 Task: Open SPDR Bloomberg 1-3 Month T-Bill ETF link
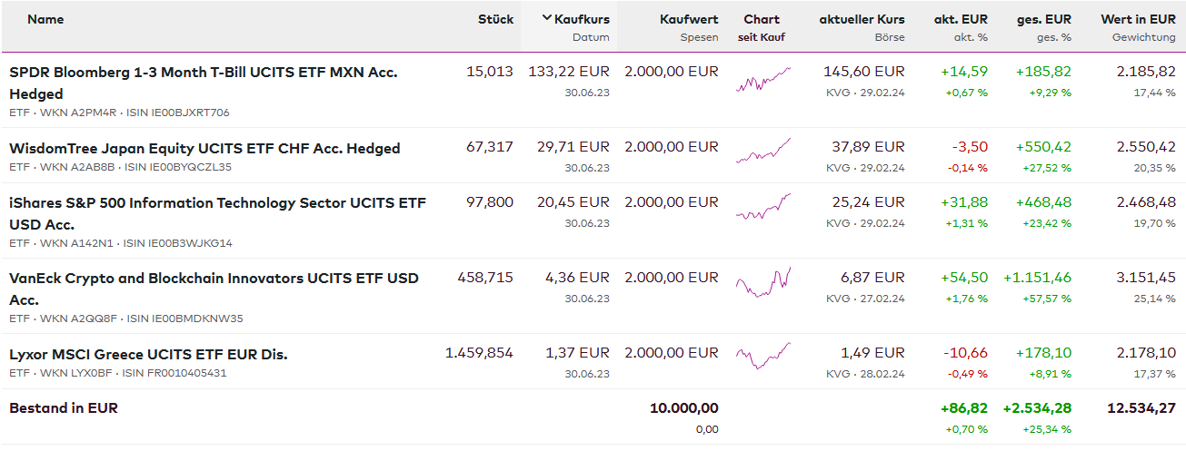pyautogui.click(x=203, y=72)
